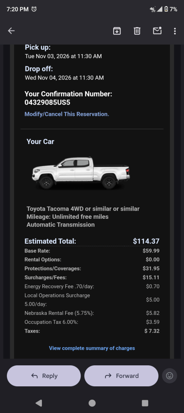Tap the Pick up date line
The height and width of the screenshot is (413, 184).
click(63, 56)
